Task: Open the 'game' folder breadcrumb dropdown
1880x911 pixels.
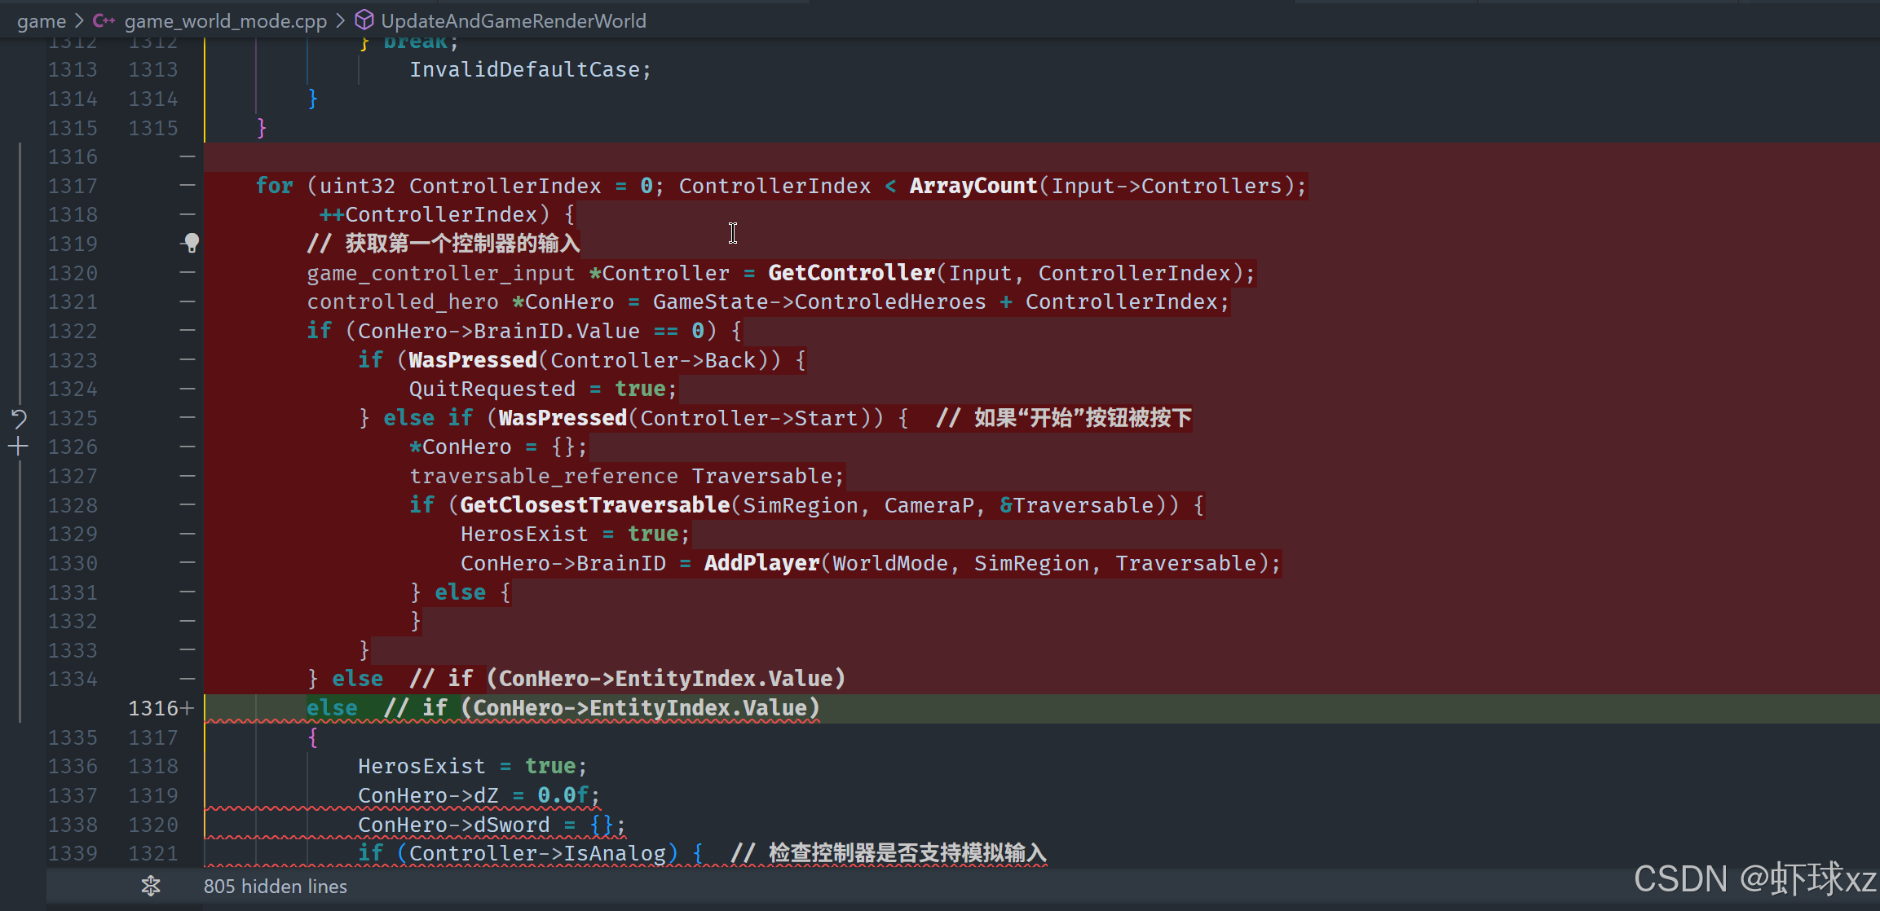Action: [41, 21]
